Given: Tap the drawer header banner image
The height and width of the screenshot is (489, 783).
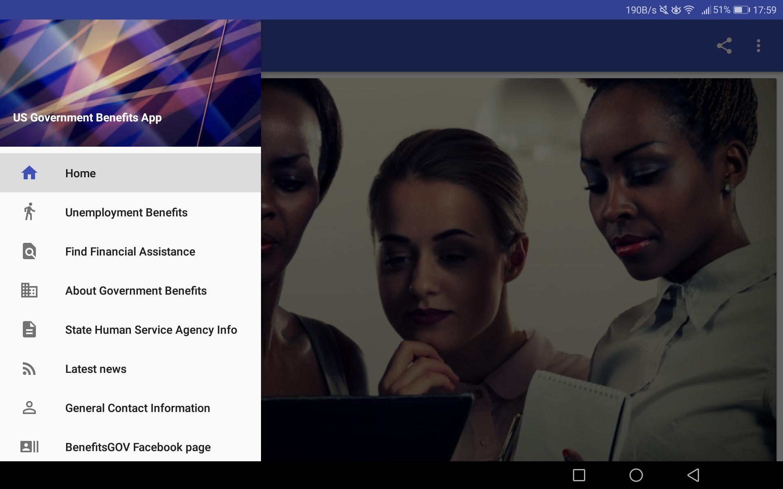Looking at the screenshot, I should coord(130,83).
